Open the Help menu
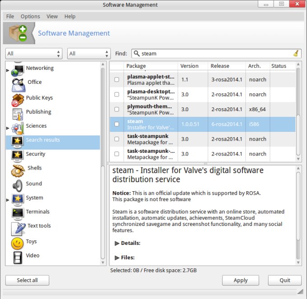307x299 pixels. 70,16
